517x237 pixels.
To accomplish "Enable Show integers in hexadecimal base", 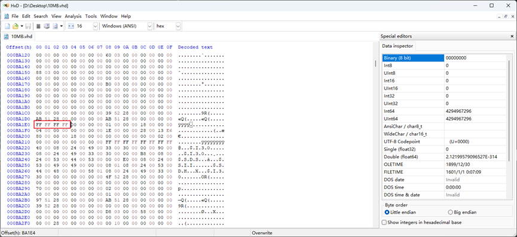I will tap(422, 223).
